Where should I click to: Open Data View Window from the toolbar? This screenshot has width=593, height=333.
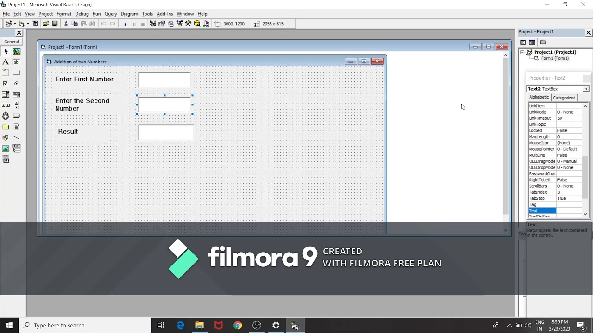click(x=197, y=24)
